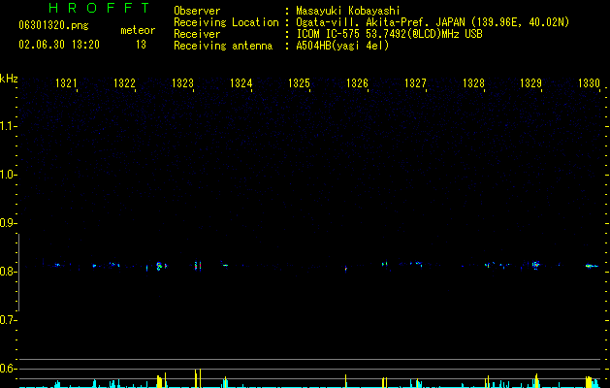Click the 1.0 kHz axis label

pyautogui.click(x=7, y=175)
